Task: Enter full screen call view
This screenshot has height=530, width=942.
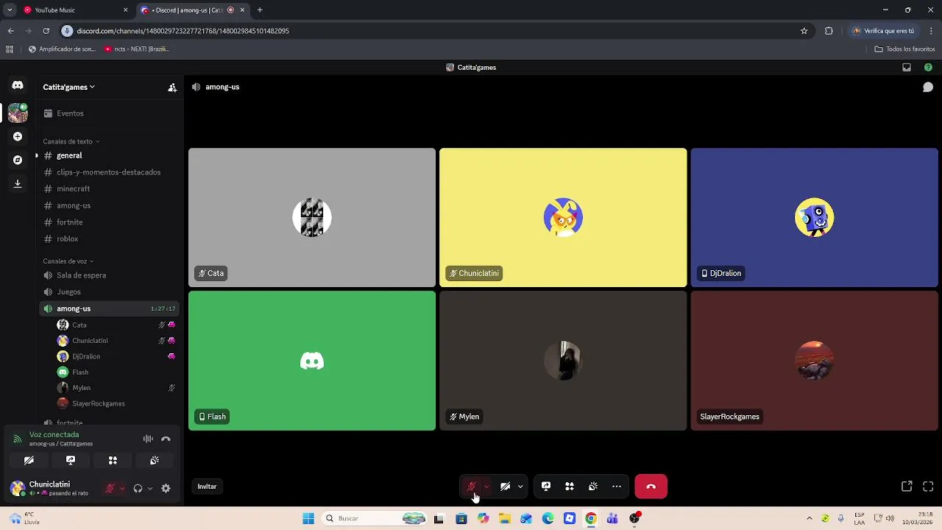Action: pos(928,487)
